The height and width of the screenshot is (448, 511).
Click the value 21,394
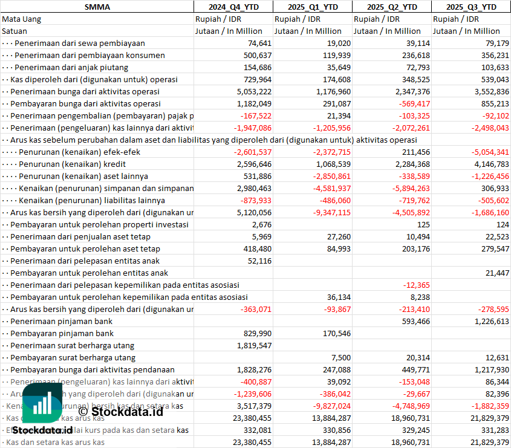pos(339,115)
